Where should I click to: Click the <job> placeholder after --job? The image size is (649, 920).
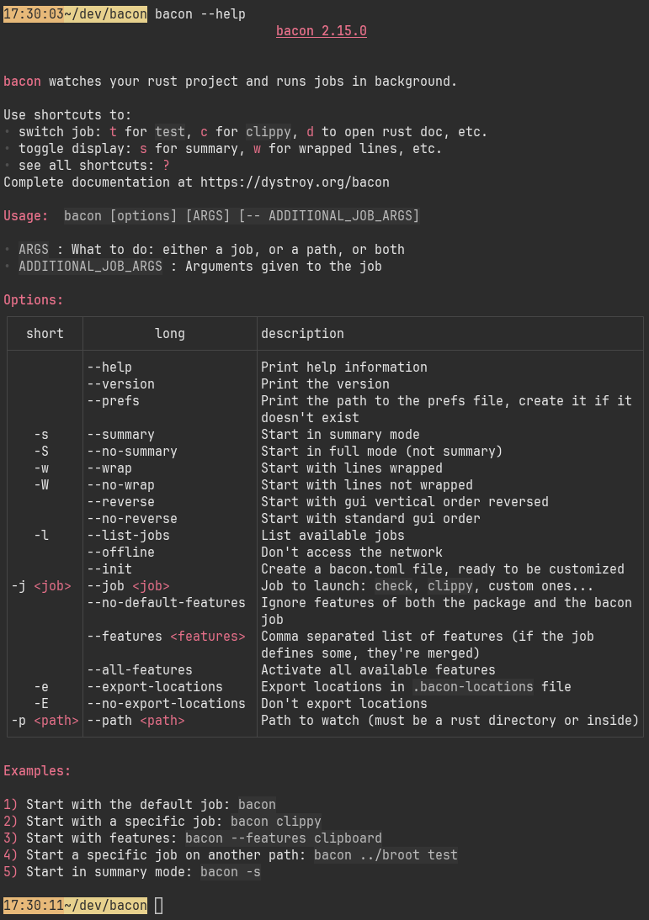pyautogui.click(x=151, y=585)
